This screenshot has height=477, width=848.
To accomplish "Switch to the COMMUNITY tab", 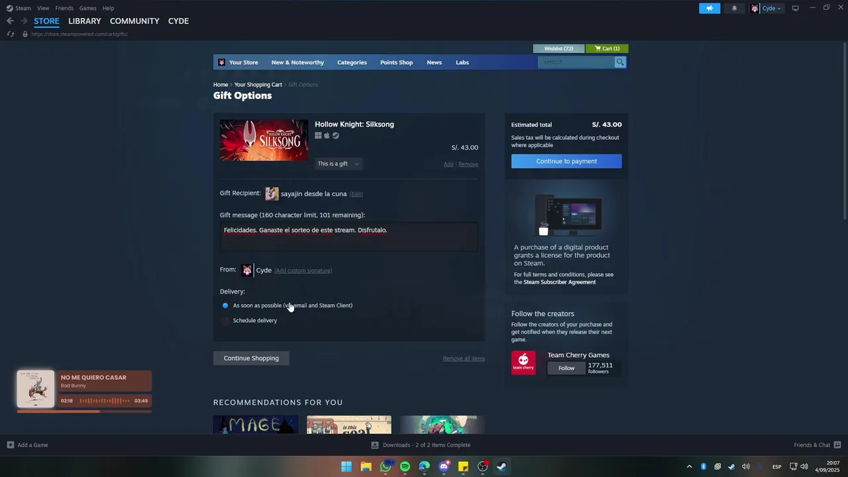I will click(x=134, y=21).
